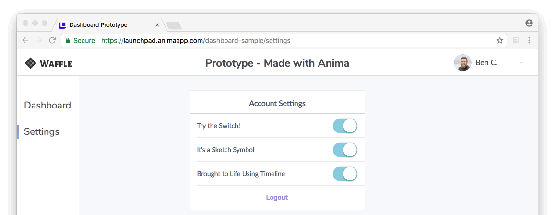This screenshot has width=556, height=215.
Task: Select Settings in the sidebar
Action: tap(42, 131)
